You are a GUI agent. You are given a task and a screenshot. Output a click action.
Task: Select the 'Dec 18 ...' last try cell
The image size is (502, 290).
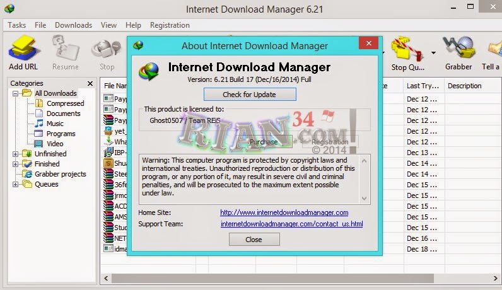click(422, 249)
